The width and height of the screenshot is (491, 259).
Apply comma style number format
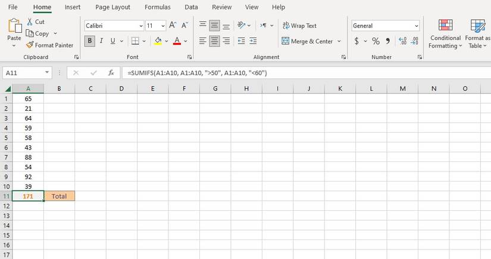coord(388,40)
